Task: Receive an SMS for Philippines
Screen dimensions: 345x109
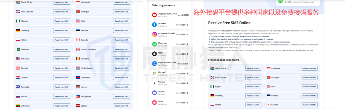Action: (122, 96)
